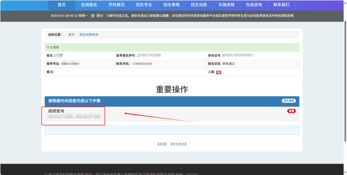Click the green 个人信息 table header
Viewport: 347px width, 175px height.
tap(172, 47)
